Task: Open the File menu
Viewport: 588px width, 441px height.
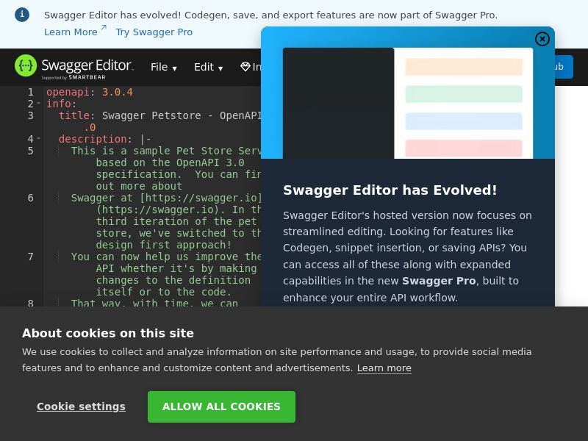Action: click(x=162, y=67)
